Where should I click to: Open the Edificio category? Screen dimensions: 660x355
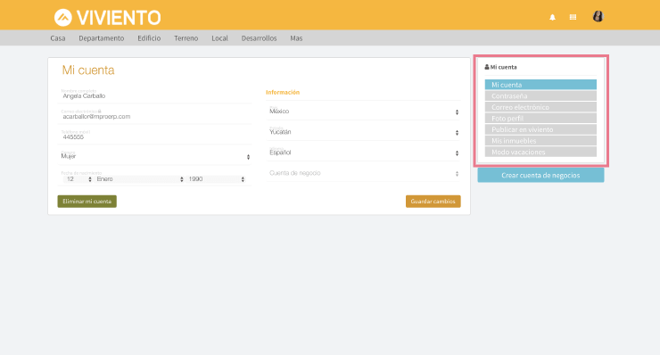point(149,38)
